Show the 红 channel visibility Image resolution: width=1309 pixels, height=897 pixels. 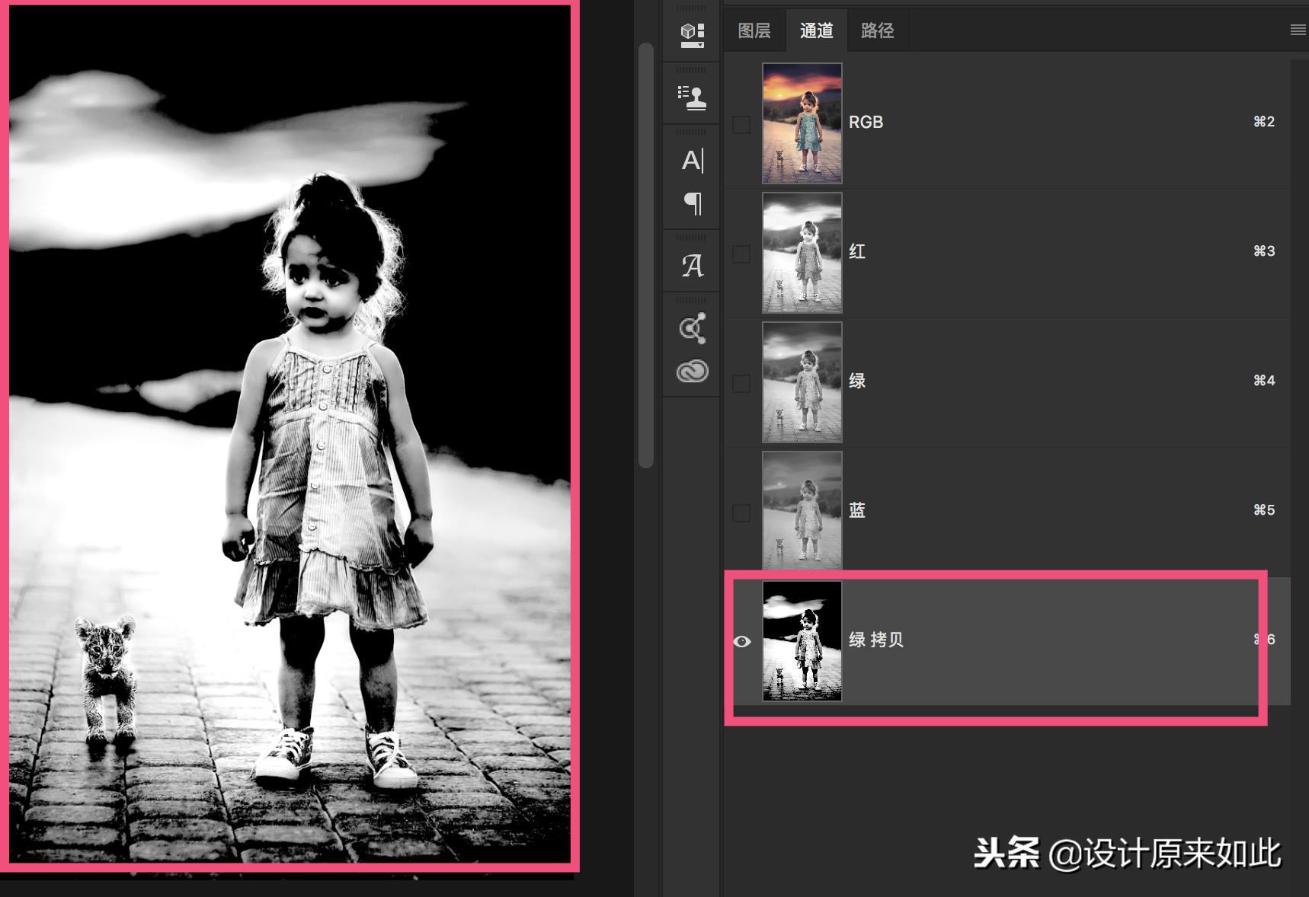741,254
